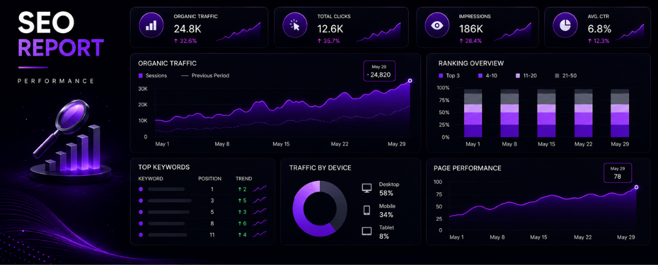Click the 24.8K organic traffic value
Image resolution: width=658 pixels, height=265 pixels.
point(186,29)
